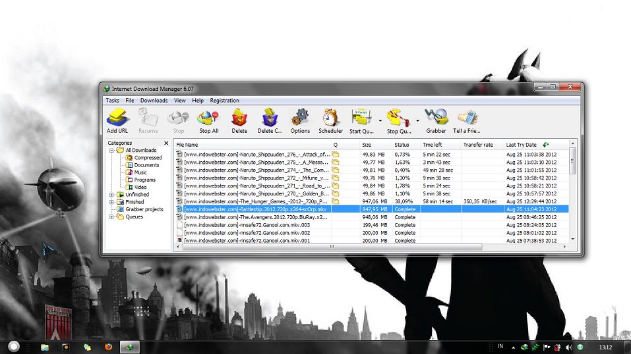
Task: Select the Documents category
Action: click(146, 165)
